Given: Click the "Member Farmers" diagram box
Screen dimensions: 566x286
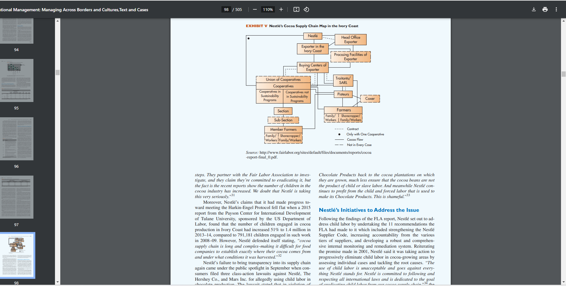Looking at the screenshot, I should coord(283,129).
